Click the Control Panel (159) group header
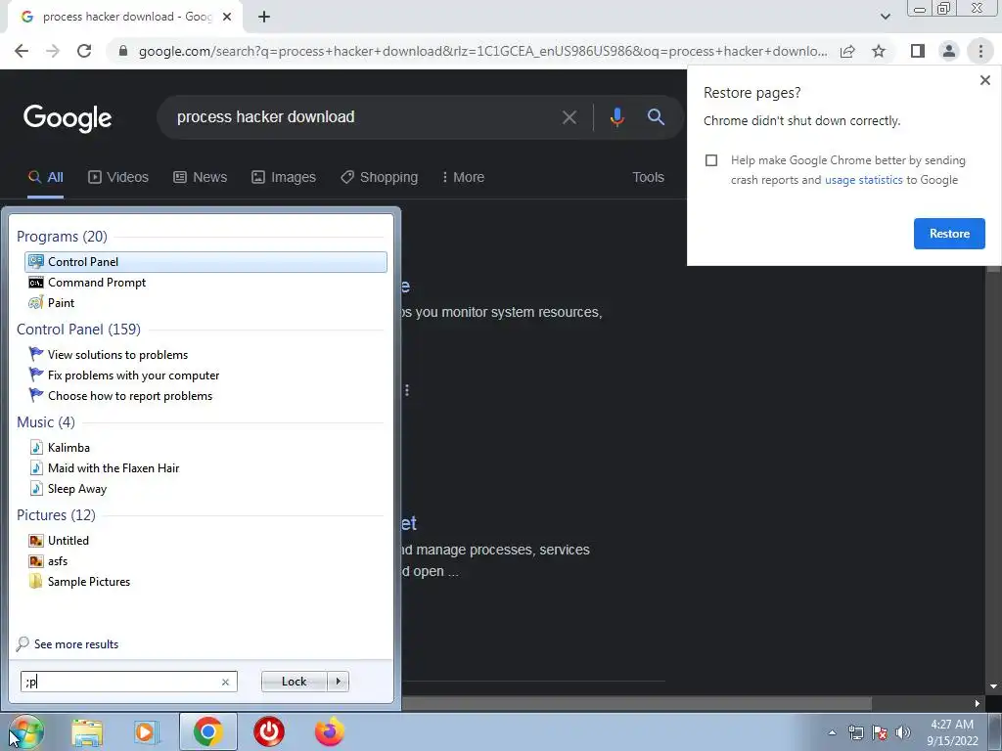This screenshot has height=751, width=1002. [78, 330]
